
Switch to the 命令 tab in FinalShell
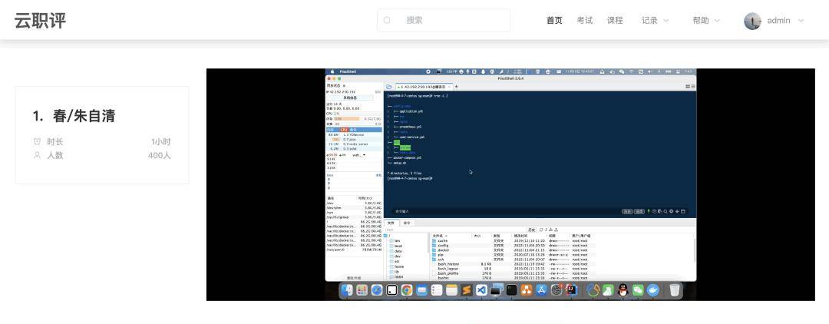click(x=407, y=223)
